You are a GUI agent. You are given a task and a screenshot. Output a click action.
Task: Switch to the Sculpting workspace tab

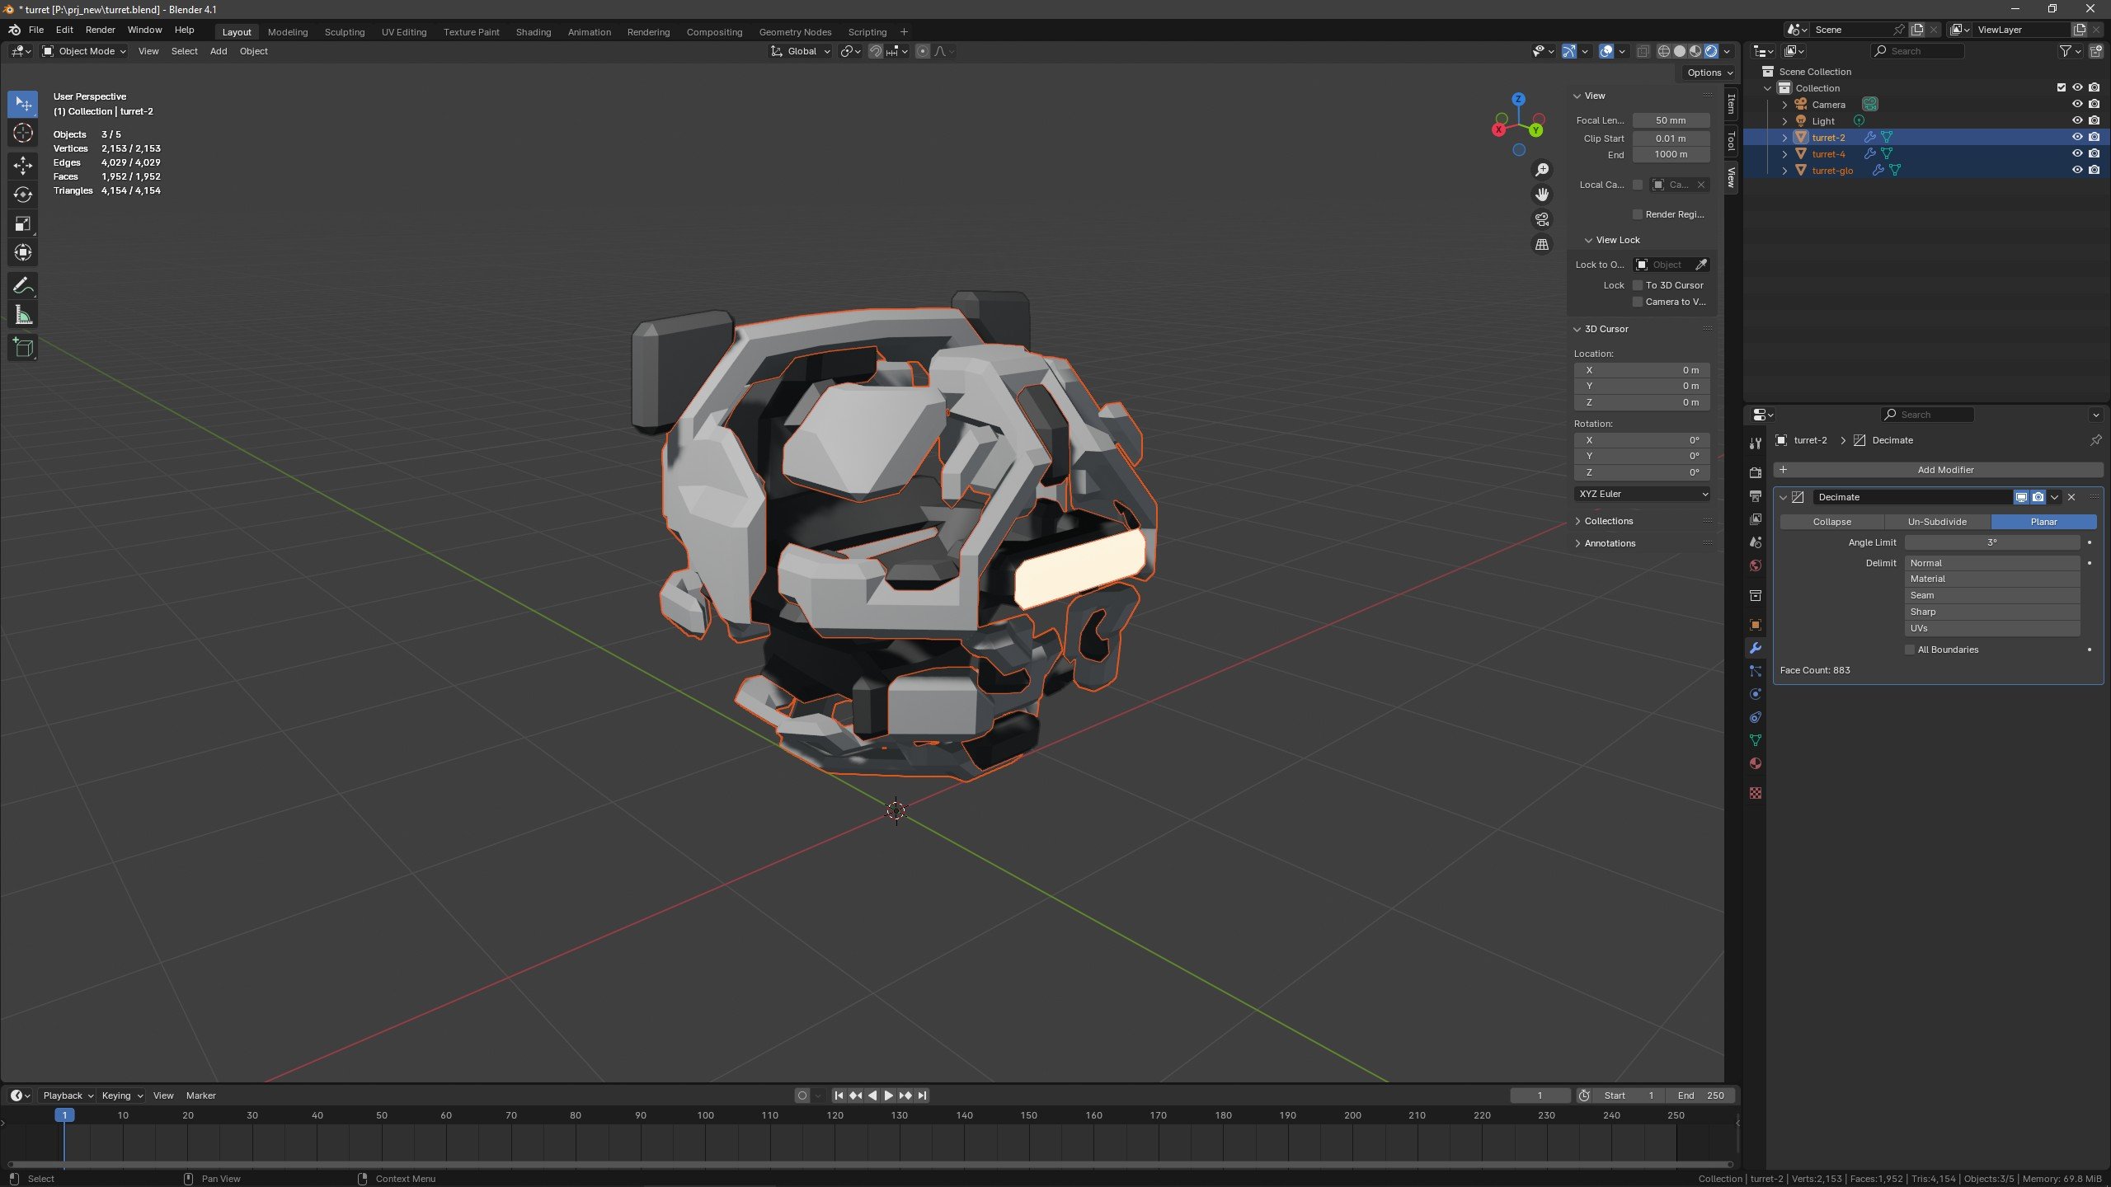345,32
